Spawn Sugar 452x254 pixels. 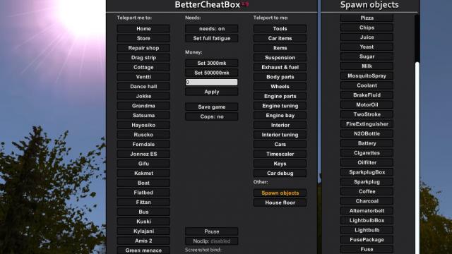point(367,56)
